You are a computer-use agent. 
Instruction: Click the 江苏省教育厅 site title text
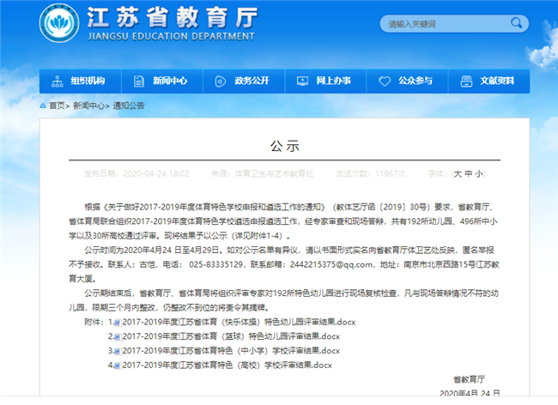(x=173, y=17)
